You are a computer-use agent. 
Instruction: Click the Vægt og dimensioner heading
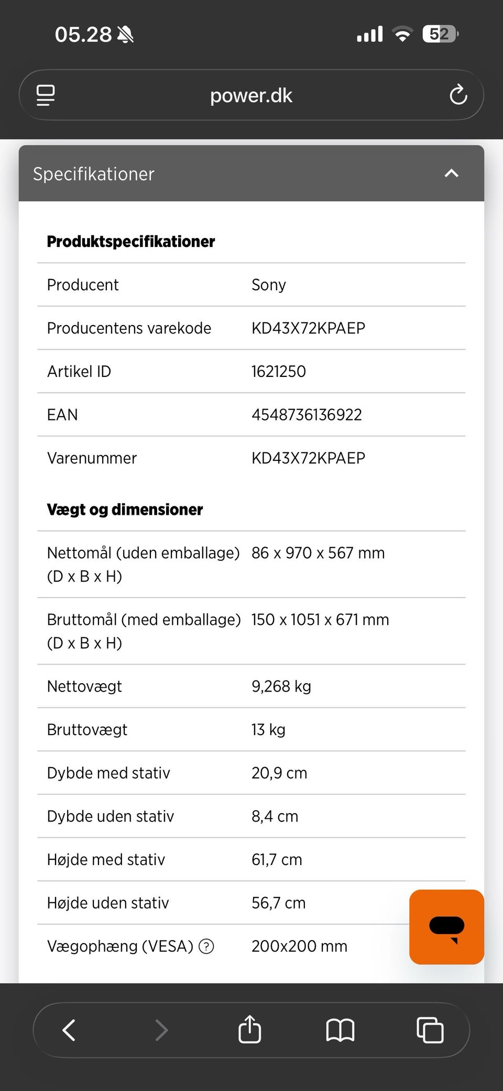tap(125, 509)
